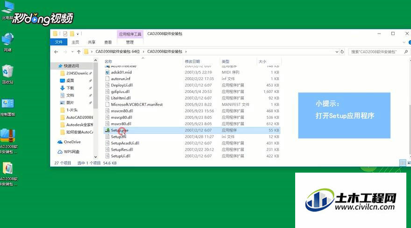Open 桌面 in navigation pane
This screenshot has height=228, width=411.
point(70,80)
